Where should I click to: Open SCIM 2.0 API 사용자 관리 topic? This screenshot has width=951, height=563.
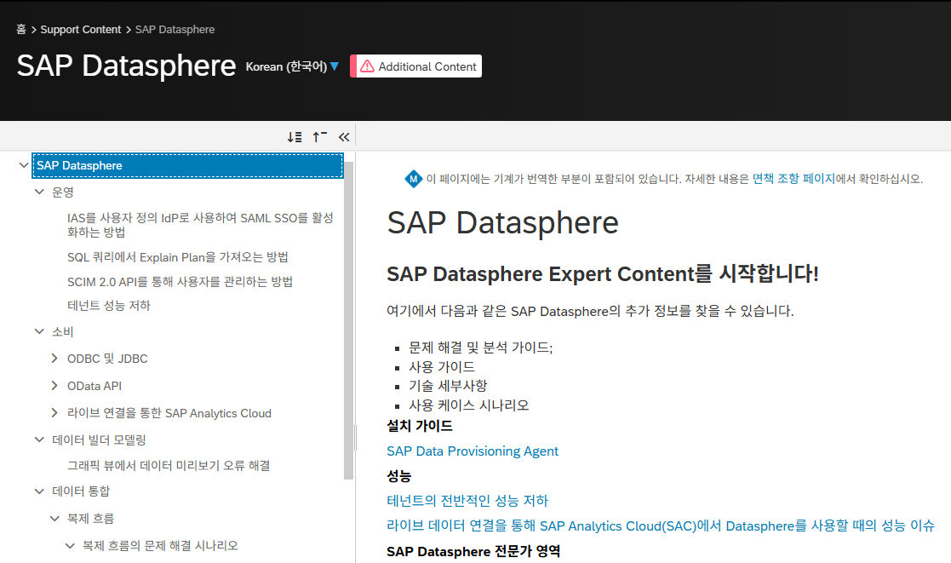[180, 281]
